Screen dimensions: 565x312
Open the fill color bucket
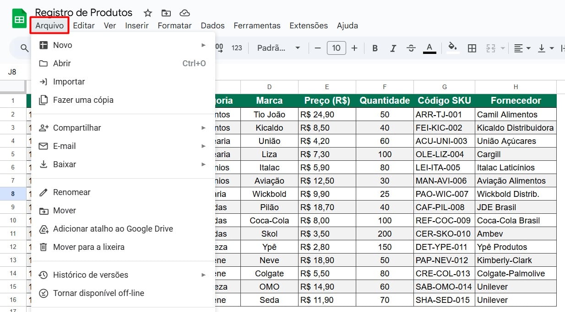453,48
